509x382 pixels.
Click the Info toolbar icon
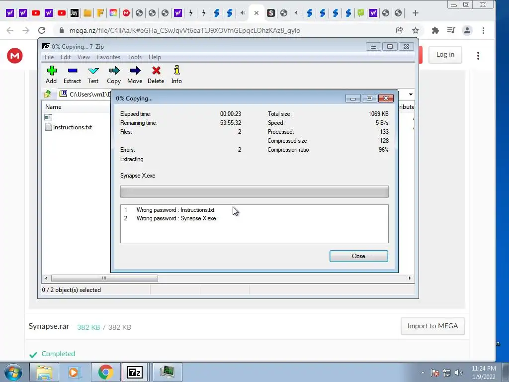(x=176, y=75)
